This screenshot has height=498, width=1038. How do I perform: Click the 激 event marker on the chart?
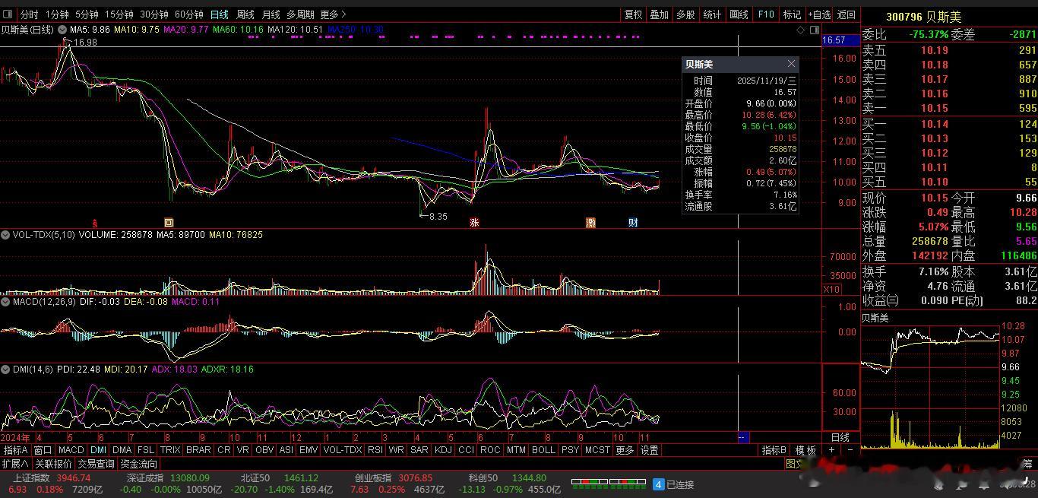coord(590,223)
